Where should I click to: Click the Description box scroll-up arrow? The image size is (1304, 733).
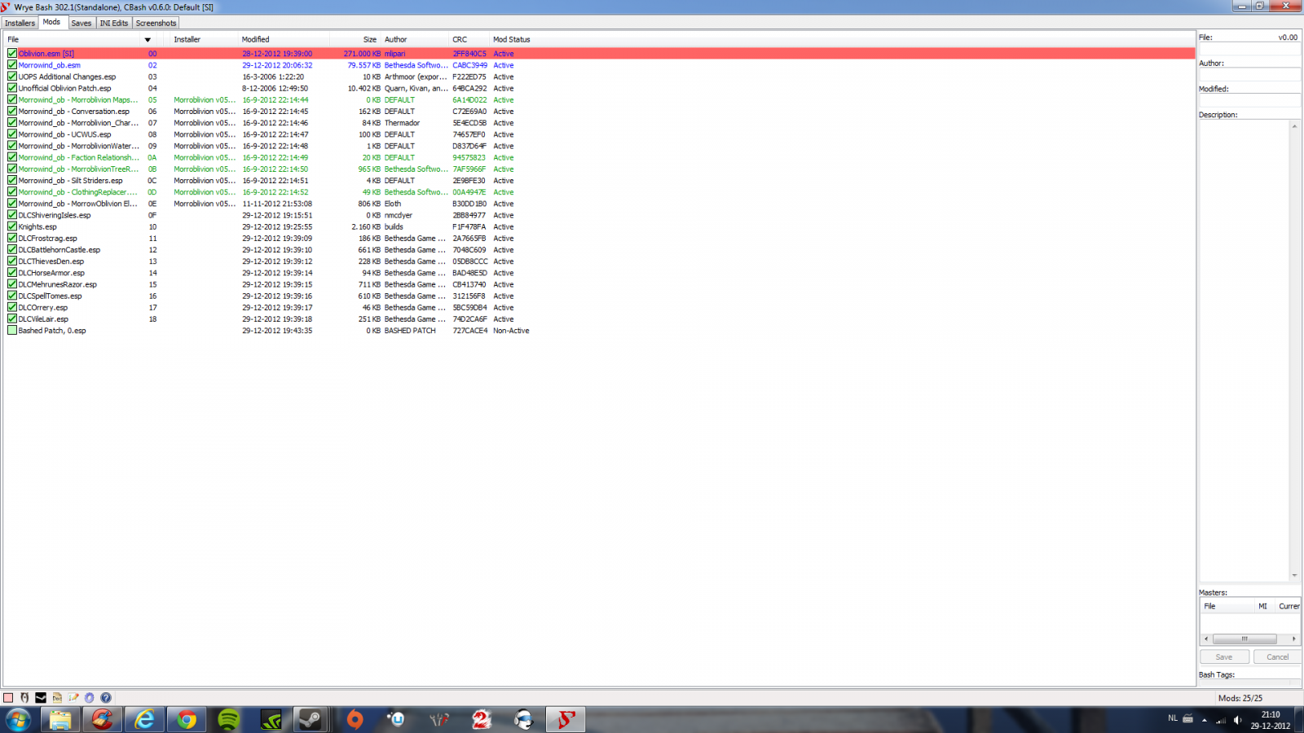[1294, 126]
